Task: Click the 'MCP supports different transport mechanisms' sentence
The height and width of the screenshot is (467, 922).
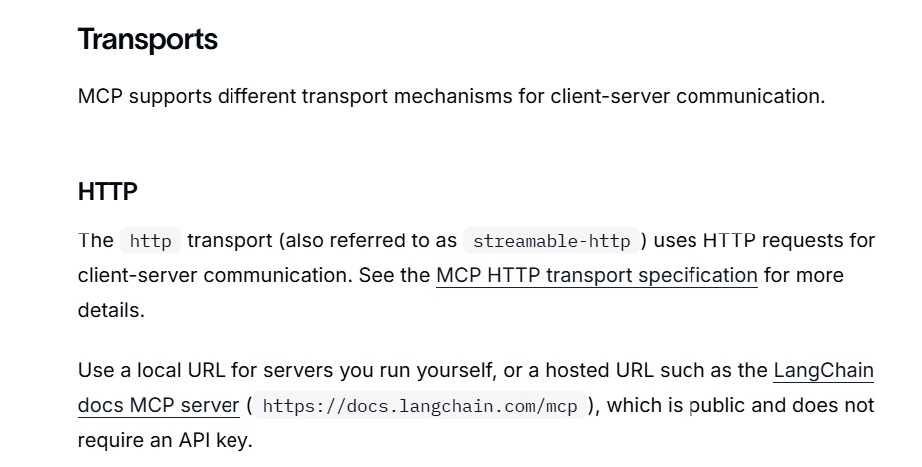Action: pos(452,96)
